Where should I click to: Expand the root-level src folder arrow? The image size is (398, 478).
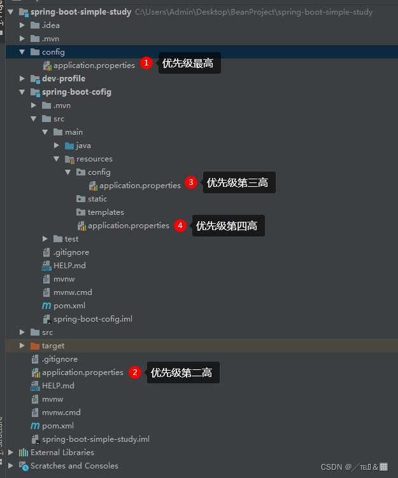(x=22, y=332)
